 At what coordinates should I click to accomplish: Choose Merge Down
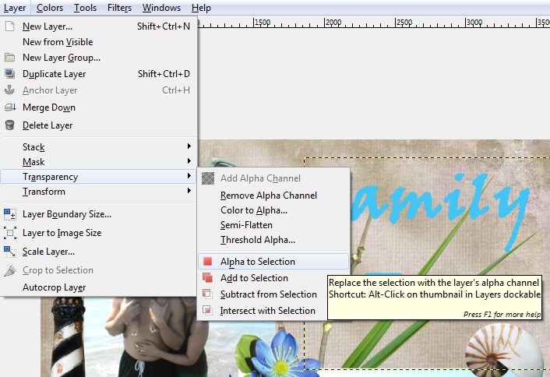(98, 107)
